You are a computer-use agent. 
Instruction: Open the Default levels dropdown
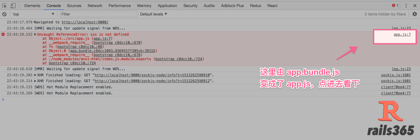click(x=153, y=14)
